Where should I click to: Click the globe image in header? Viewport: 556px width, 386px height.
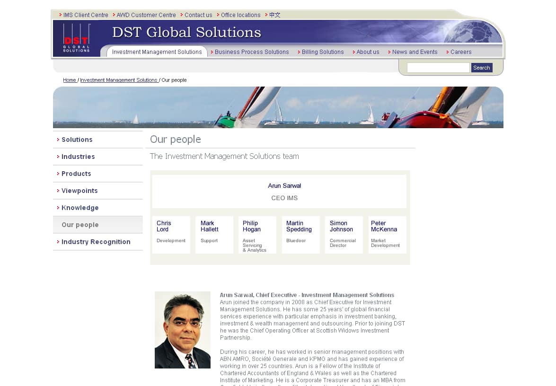coord(473,32)
